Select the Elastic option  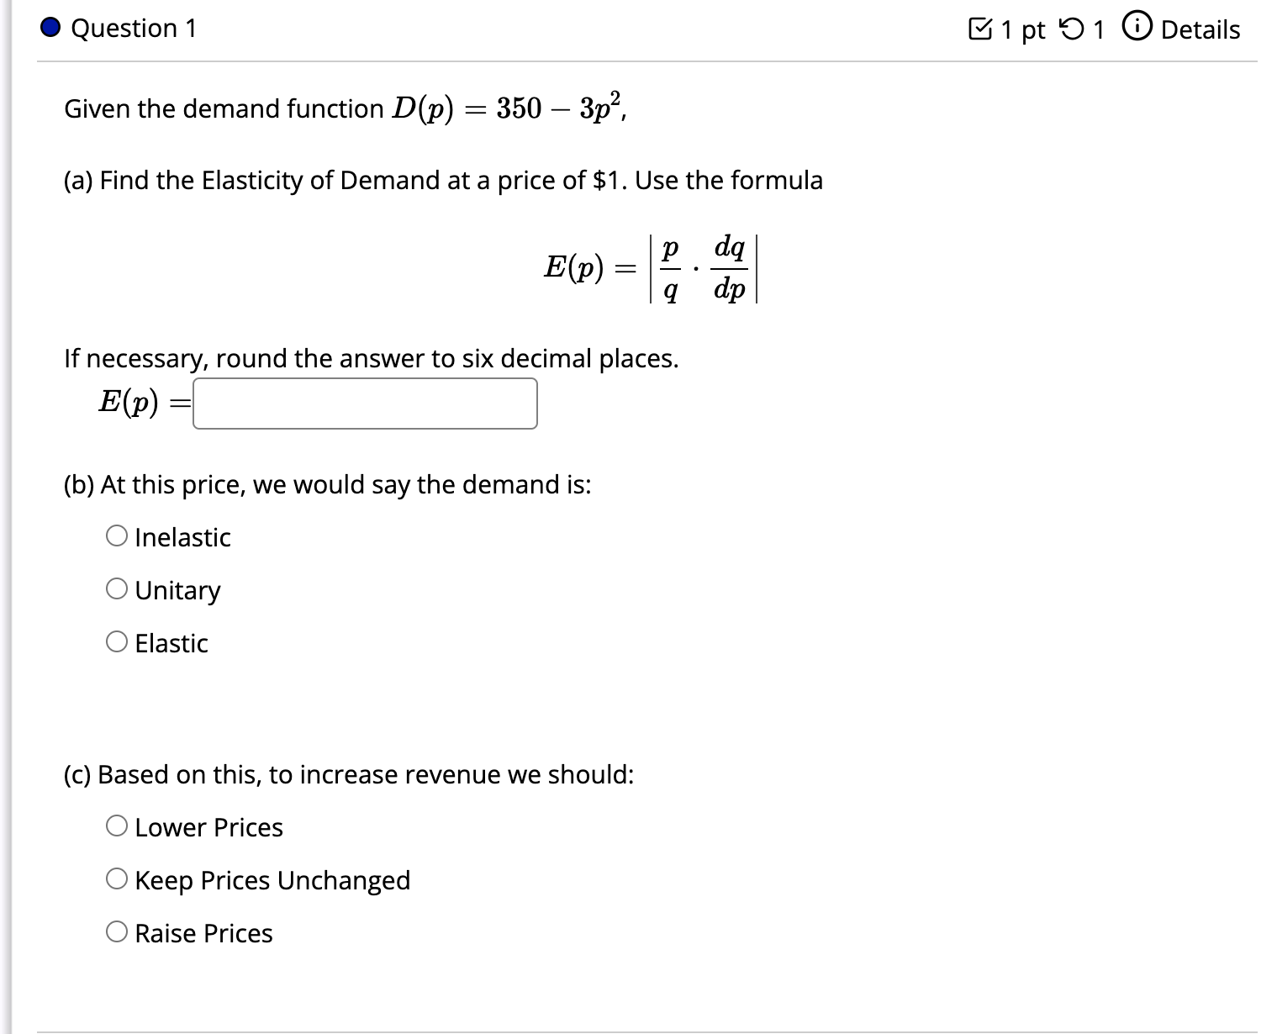pyautogui.click(x=117, y=642)
